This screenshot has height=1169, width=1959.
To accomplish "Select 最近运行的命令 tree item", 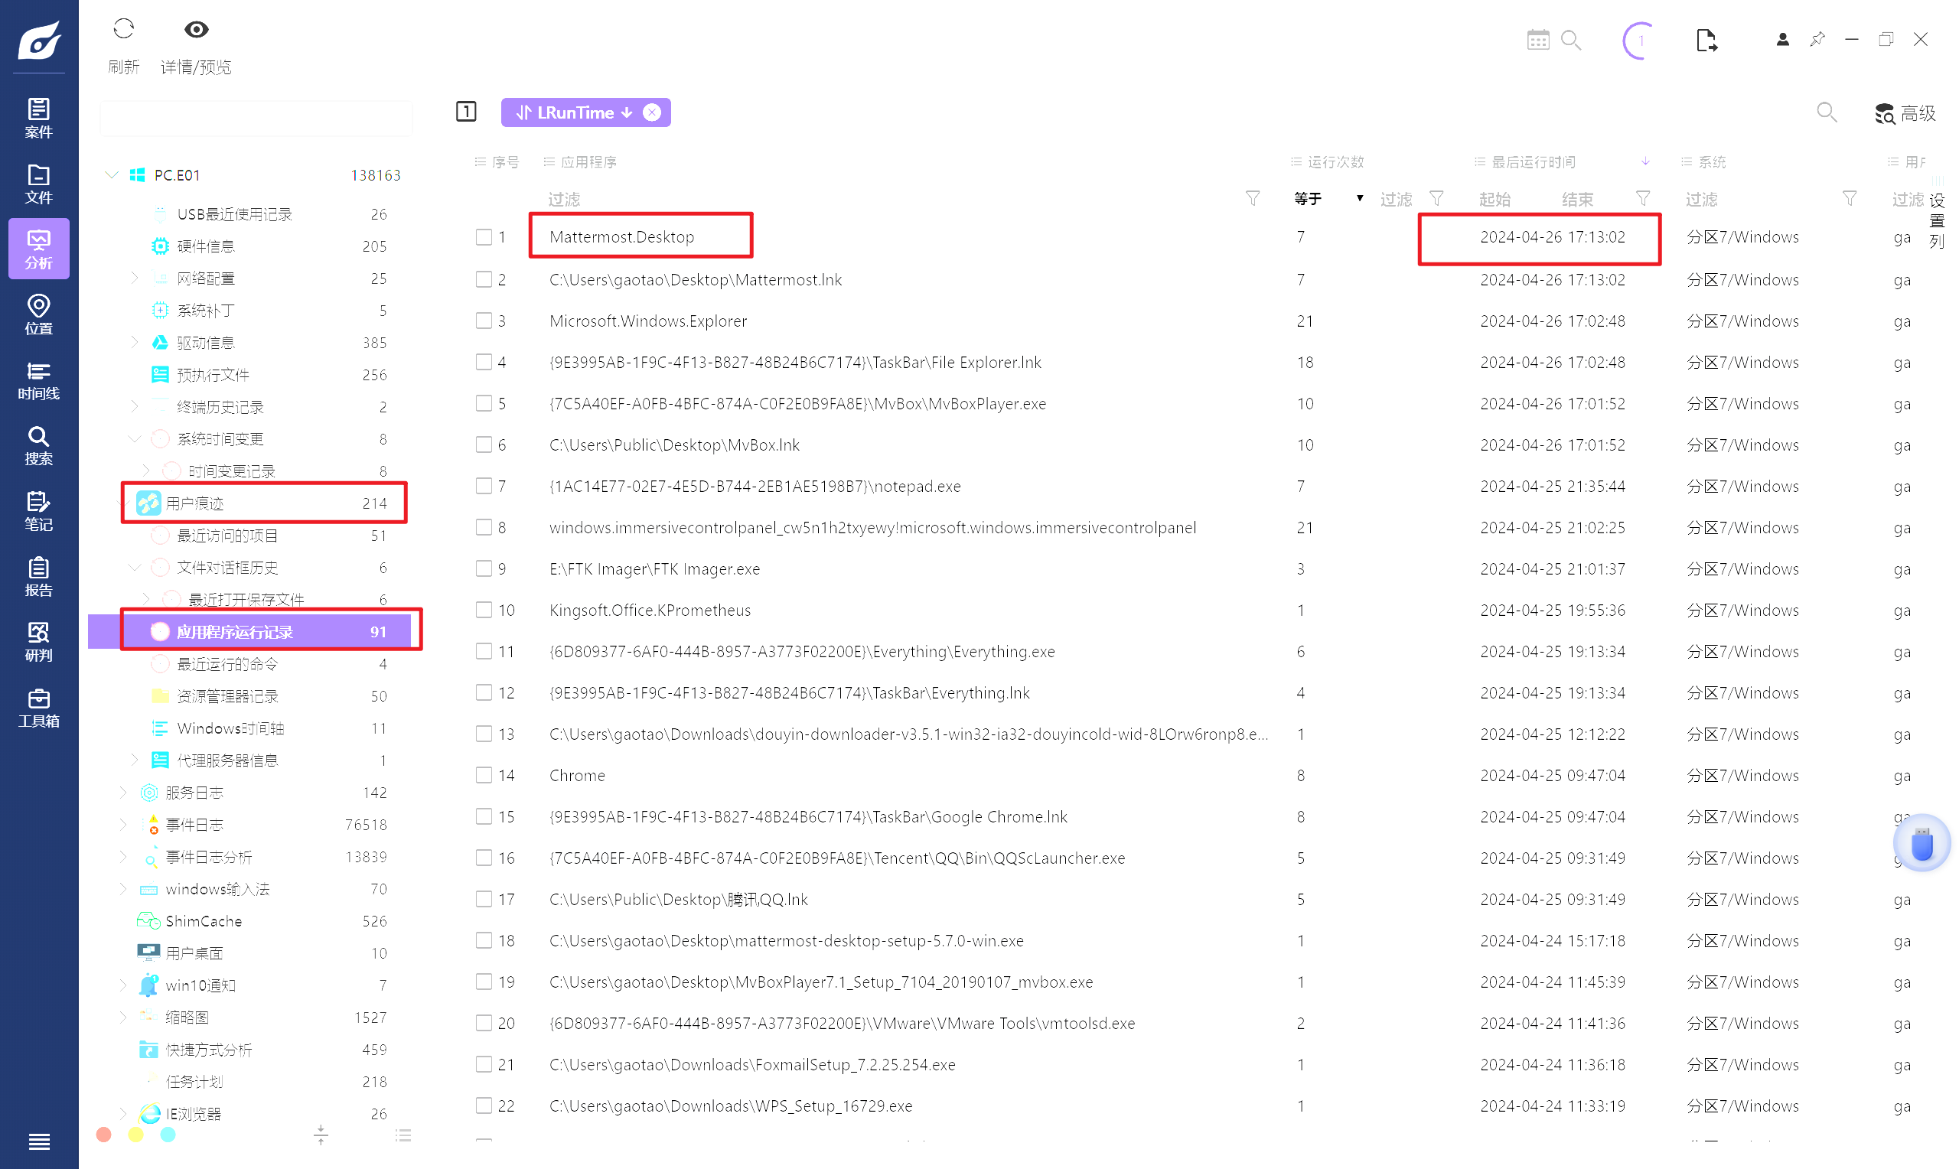I will 227,664.
